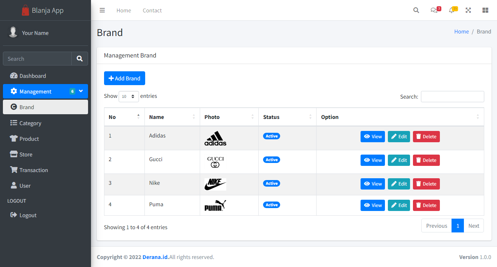This screenshot has width=497, height=267.
Task: View the Nike brand
Action: click(373, 184)
